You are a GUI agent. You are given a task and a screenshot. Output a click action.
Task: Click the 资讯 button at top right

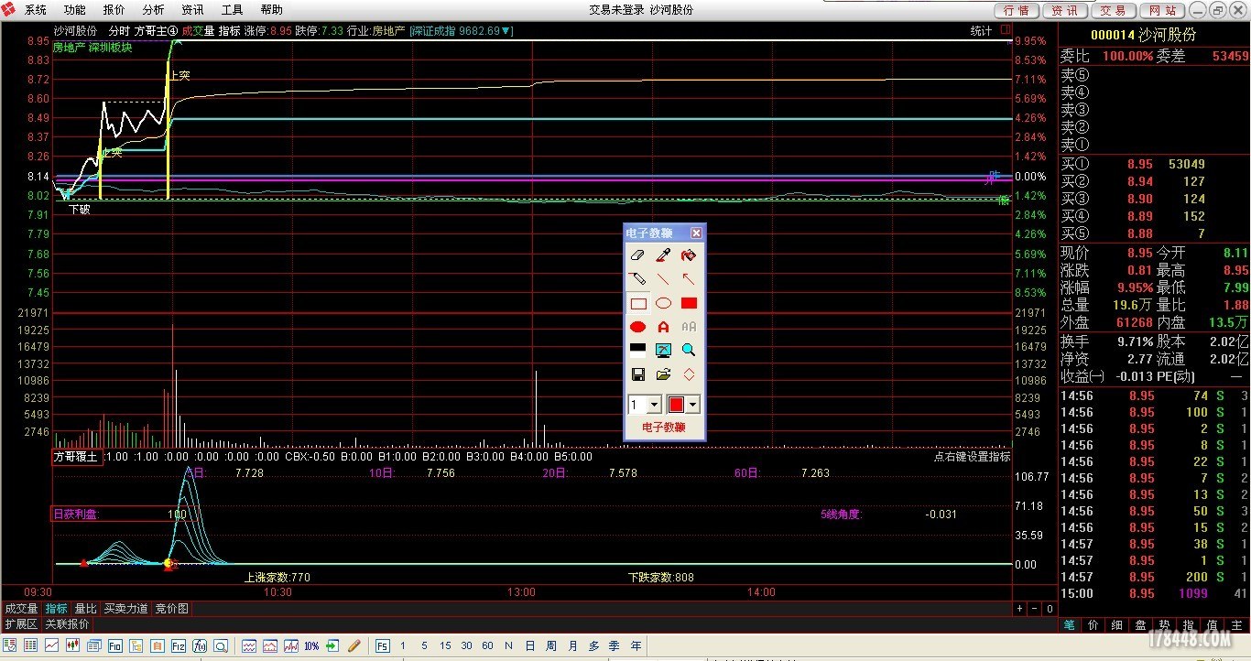(1065, 10)
